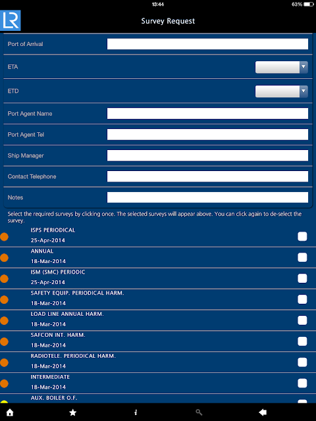The image size is (316, 421).
Task: Tap the search magnifier icon
Action: click(x=199, y=412)
